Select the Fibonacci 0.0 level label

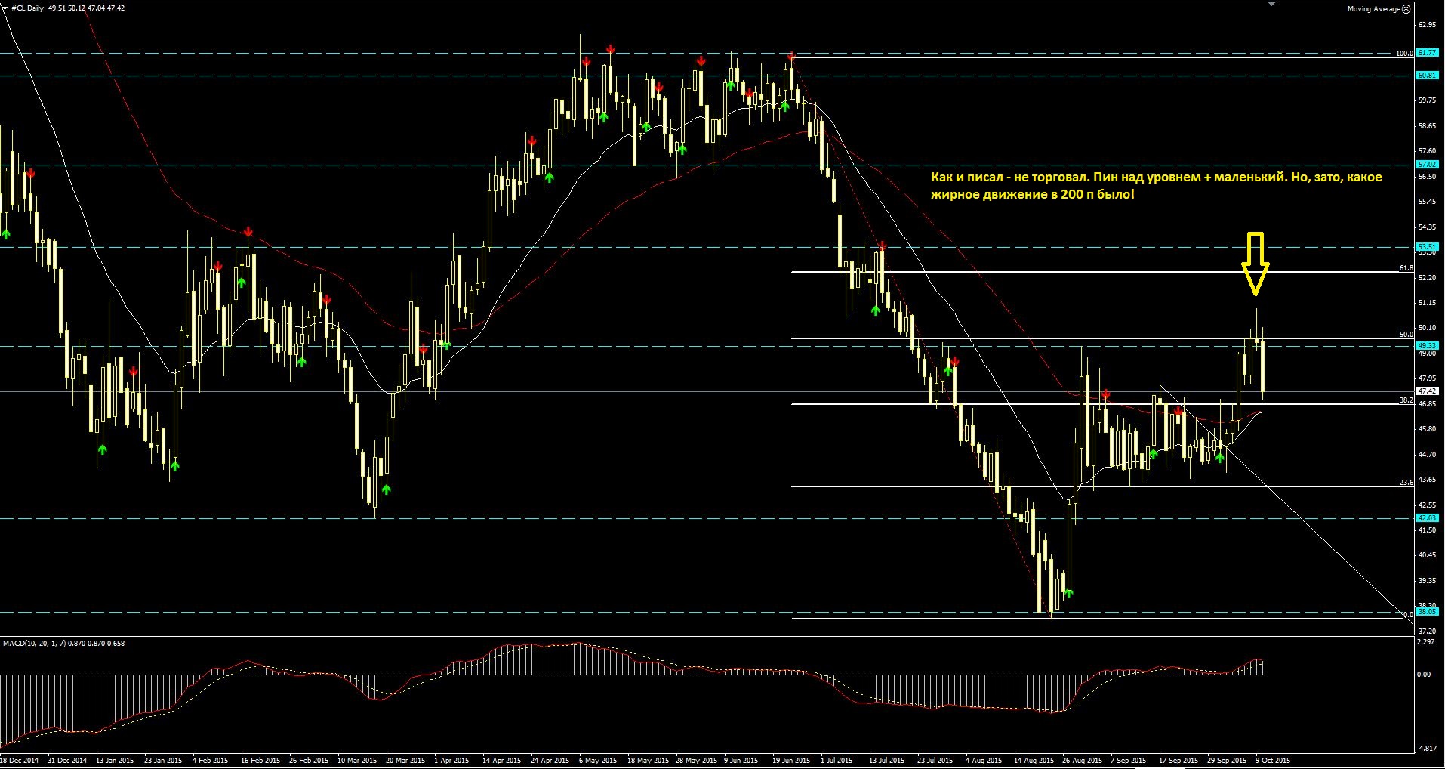tap(1408, 615)
